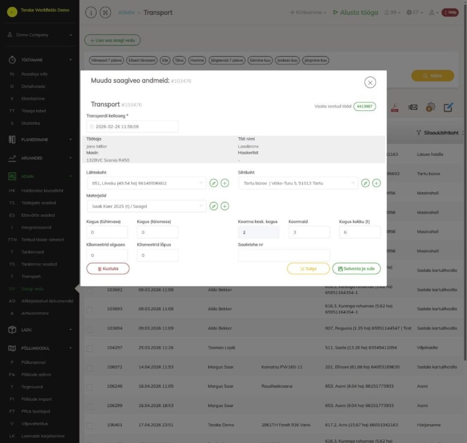The width and height of the screenshot is (467, 443).
Task: Click the Saatelehe nr input field
Action: (x=284, y=255)
